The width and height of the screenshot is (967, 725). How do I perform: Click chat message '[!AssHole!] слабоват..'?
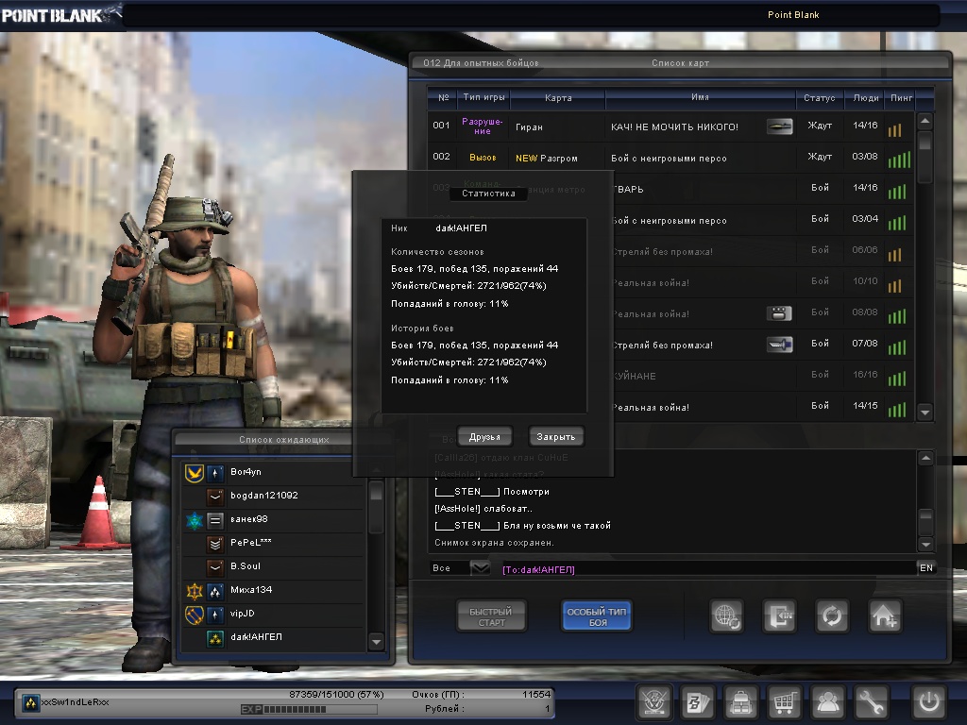[x=483, y=509]
